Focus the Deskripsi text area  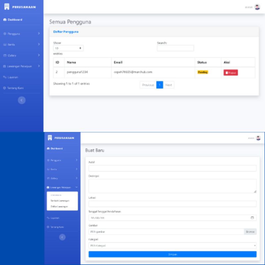[x=172, y=186]
